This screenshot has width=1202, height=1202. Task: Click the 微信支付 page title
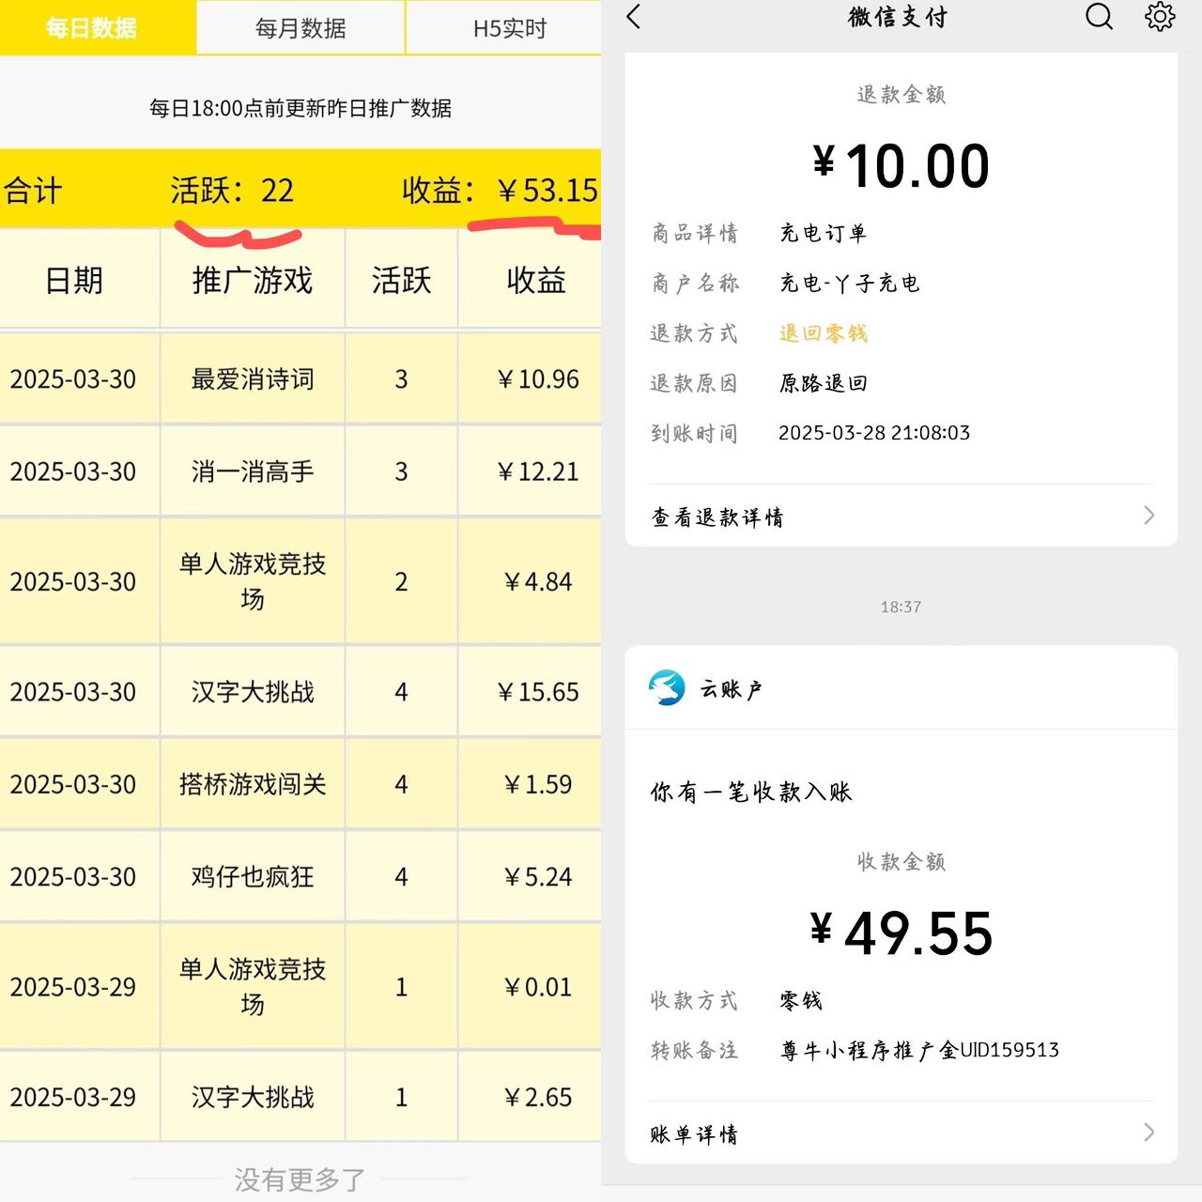point(899,17)
